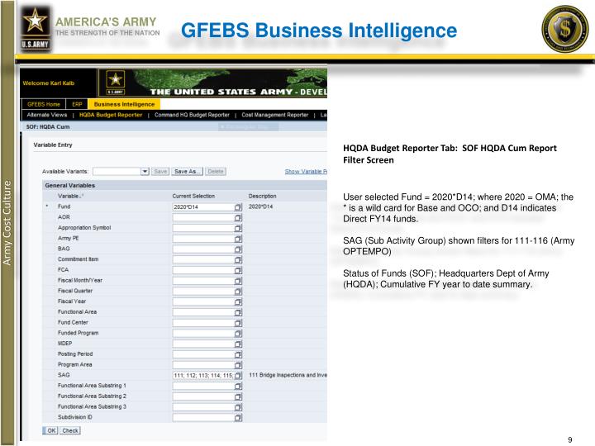Image resolution: width=595 pixels, height=446 pixels.
Task: Switch to the Business Intelligence tab
Action: [x=124, y=104]
